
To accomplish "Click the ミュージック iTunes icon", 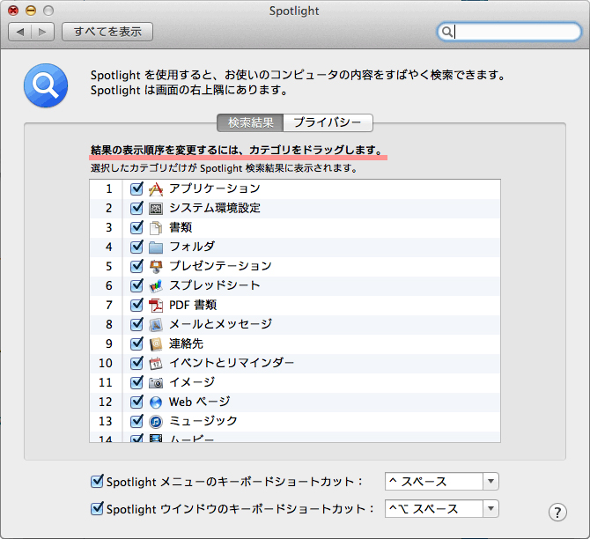I will [x=156, y=422].
